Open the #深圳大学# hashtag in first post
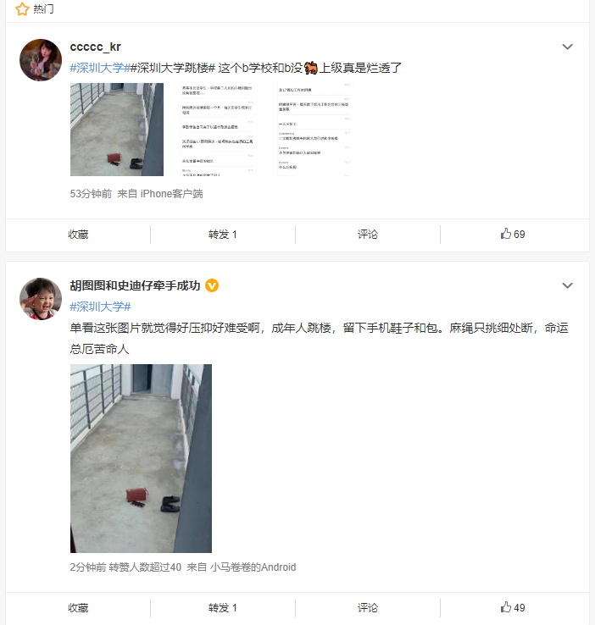 pos(100,68)
